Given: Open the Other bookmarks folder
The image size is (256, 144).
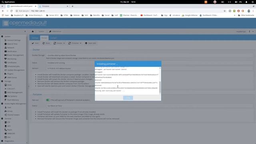Looking at the screenshot, I should pyautogui.click(x=246, y=15).
